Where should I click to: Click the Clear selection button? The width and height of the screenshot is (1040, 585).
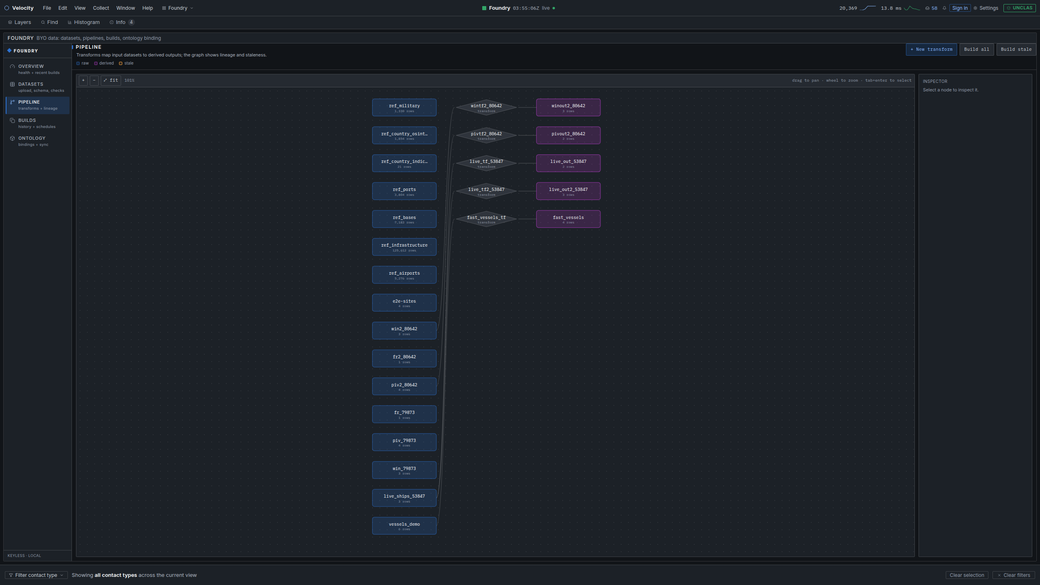point(967,575)
